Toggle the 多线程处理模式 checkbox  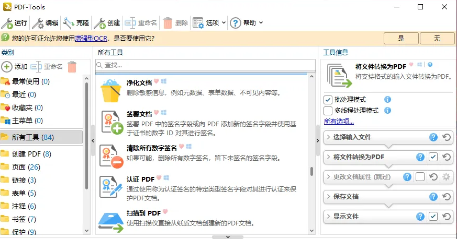tap(328, 111)
